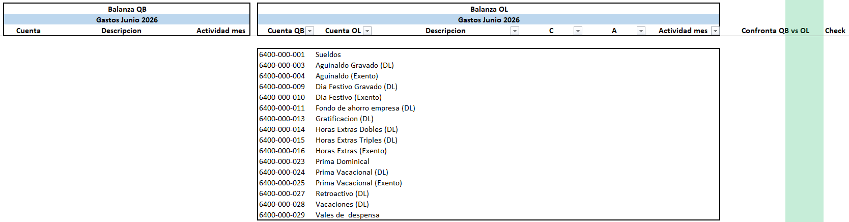Select the Cuenta header in Balanza QB
849x222 pixels.
click(29, 31)
